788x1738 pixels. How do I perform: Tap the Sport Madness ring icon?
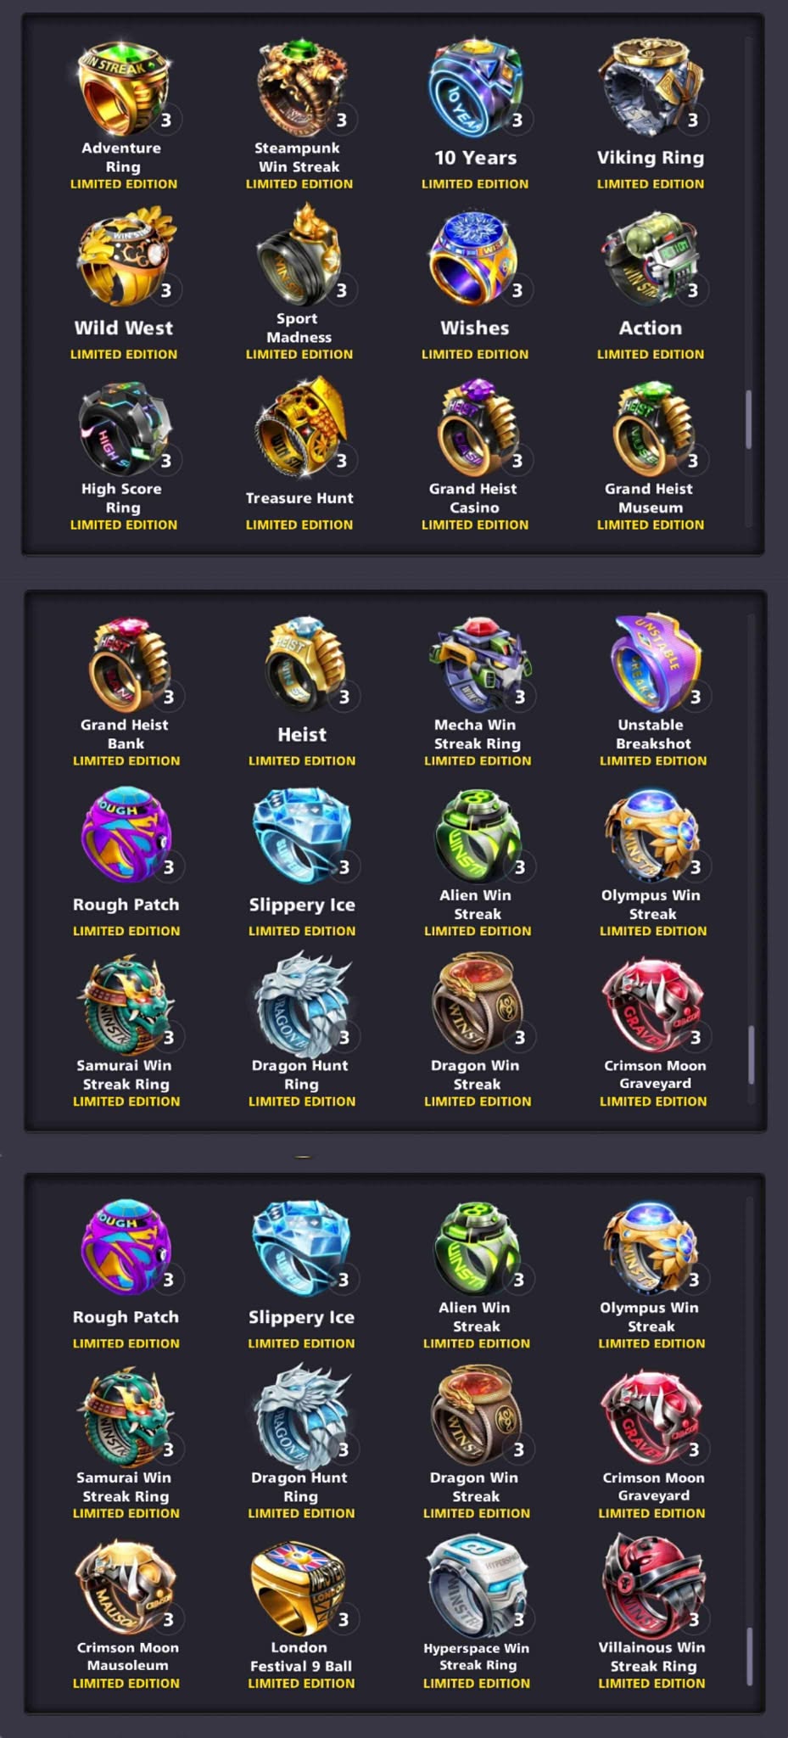pos(299,256)
